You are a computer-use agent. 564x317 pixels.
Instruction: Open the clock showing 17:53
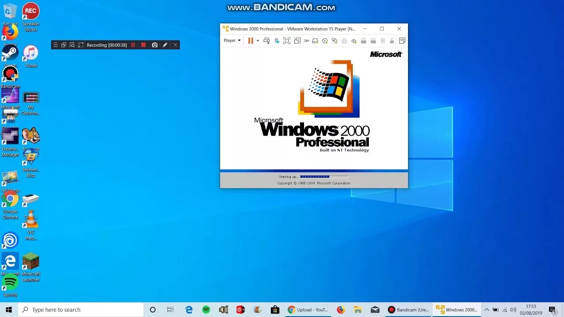pyautogui.click(x=531, y=310)
